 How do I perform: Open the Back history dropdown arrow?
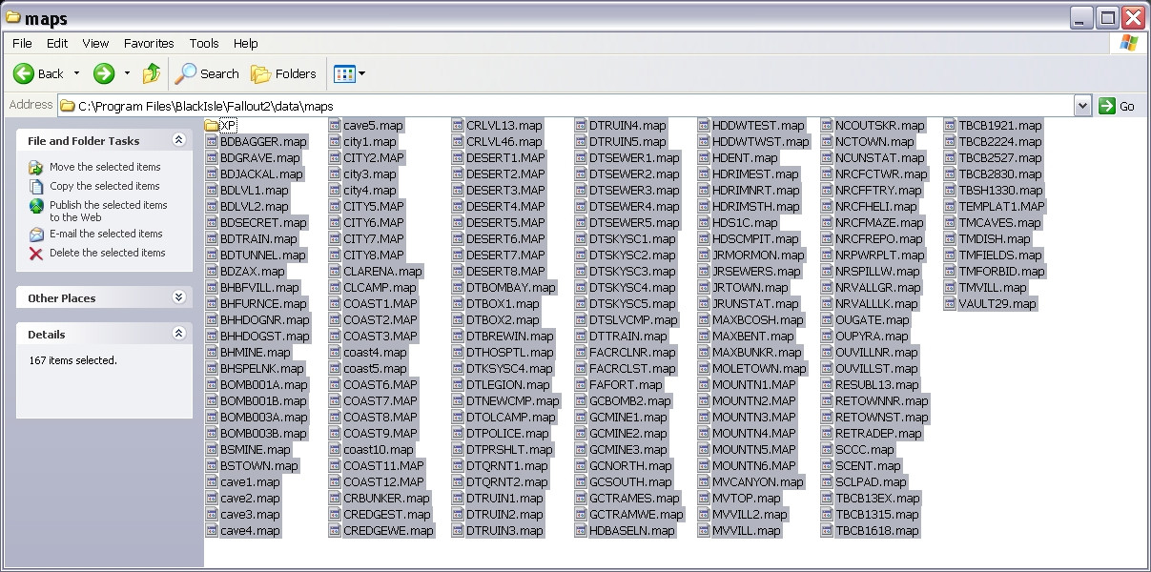pos(77,73)
